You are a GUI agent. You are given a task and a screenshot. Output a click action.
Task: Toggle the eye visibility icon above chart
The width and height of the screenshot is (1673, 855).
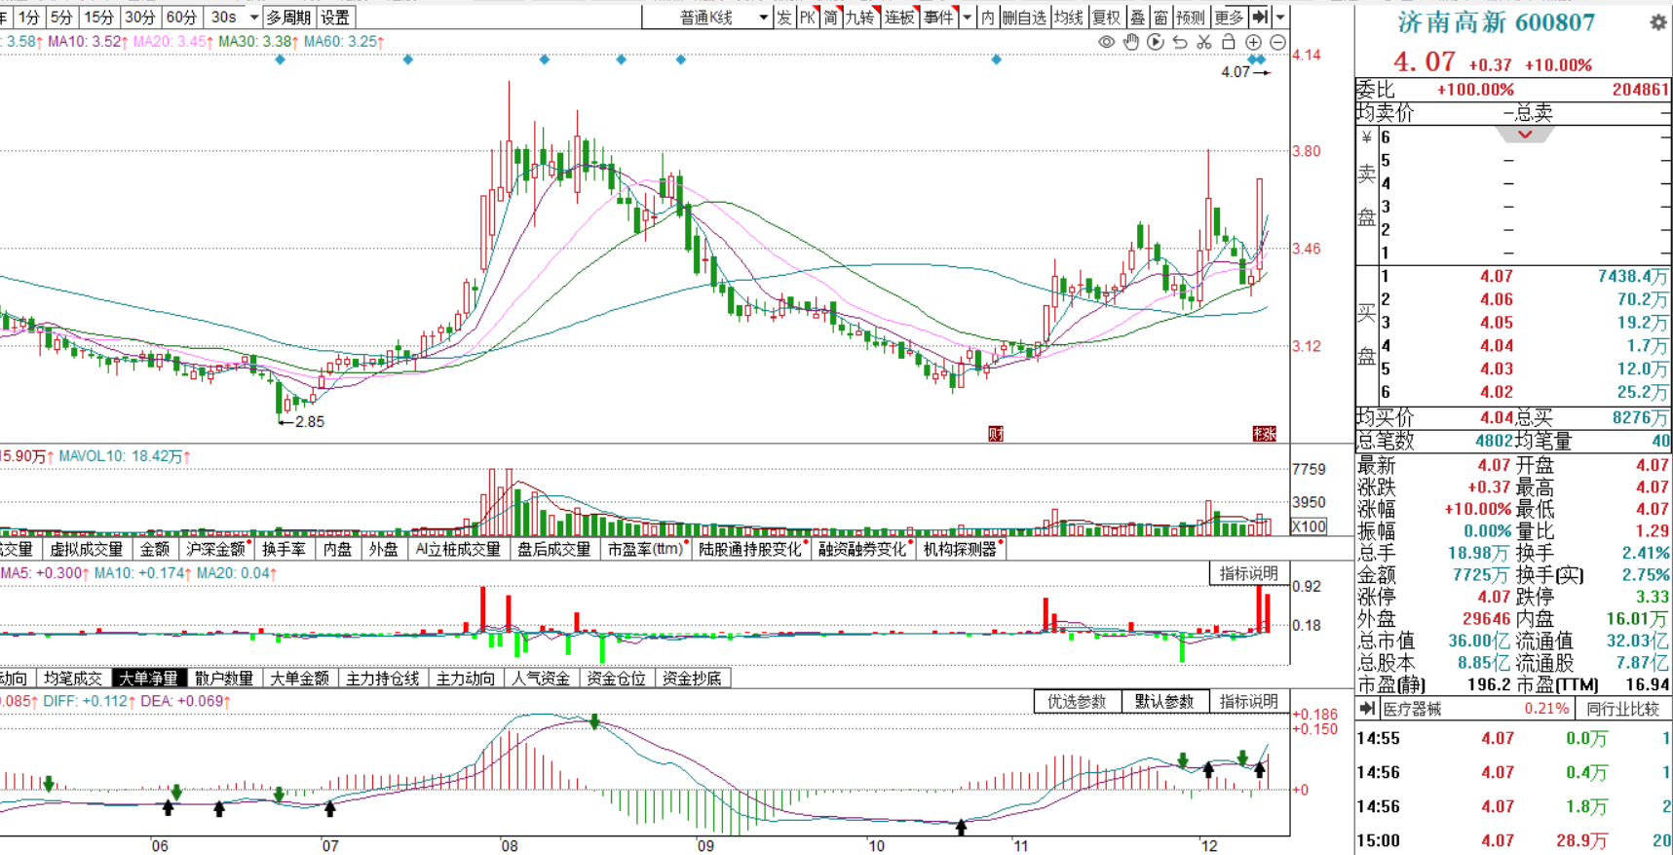[x=1106, y=42]
